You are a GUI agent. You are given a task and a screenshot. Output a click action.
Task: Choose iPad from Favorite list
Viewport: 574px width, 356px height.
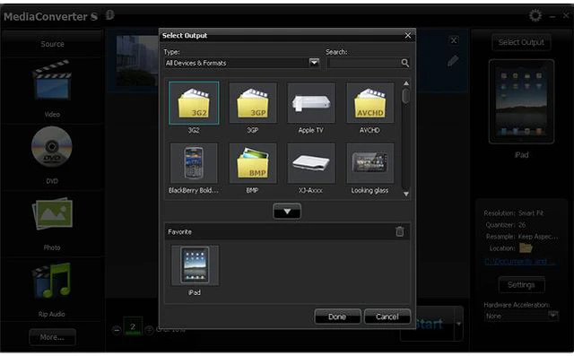[195, 265]
